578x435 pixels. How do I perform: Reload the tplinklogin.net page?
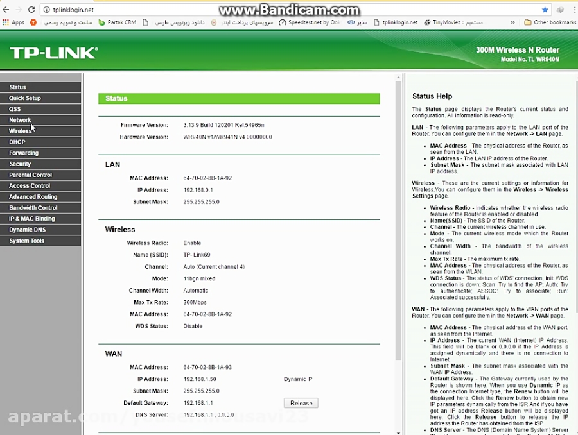31,10
